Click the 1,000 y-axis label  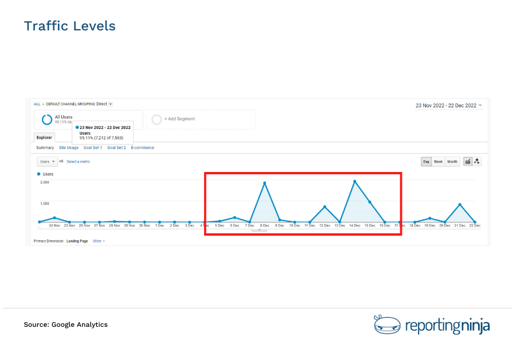[44, 204]
